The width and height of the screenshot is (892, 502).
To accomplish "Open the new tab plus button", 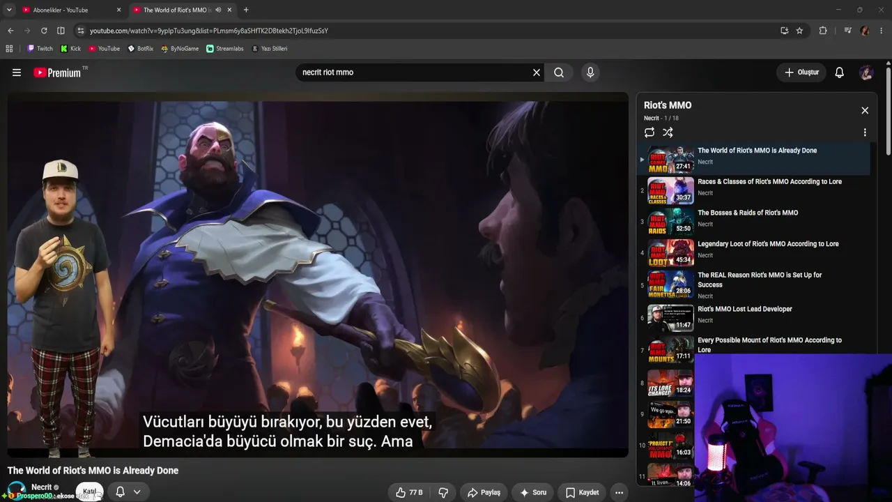I will pos(246,10).
